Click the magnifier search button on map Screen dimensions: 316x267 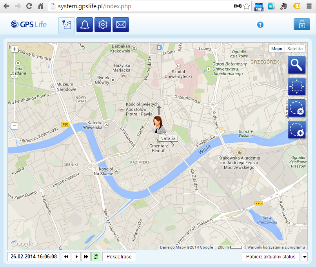point(296,65)
